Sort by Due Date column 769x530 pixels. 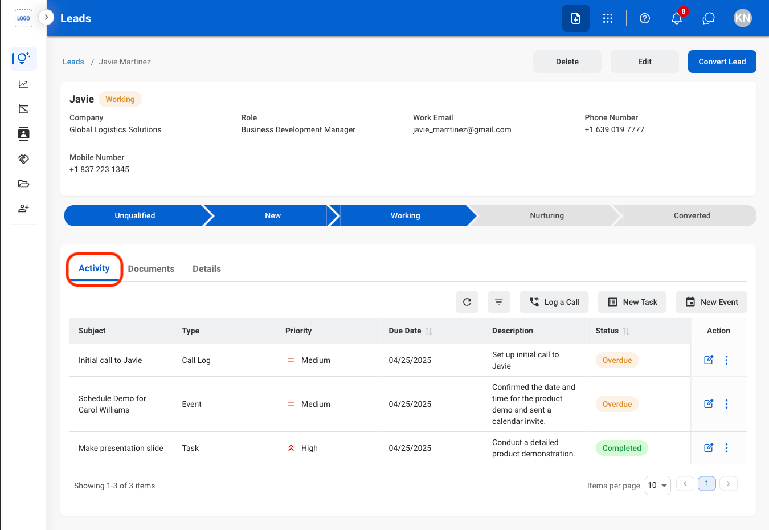click(428, 331)
